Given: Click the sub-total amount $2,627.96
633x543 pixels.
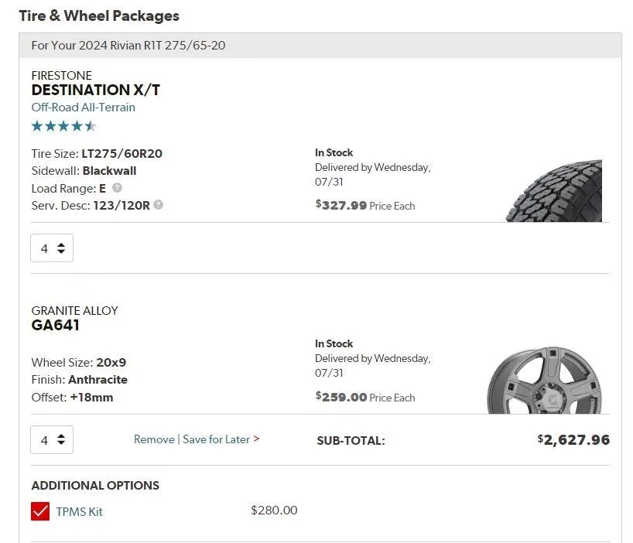Looking at the screenshot, I should tap(573, 439).
